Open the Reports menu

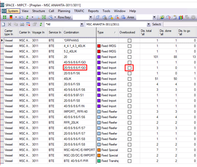93,11
